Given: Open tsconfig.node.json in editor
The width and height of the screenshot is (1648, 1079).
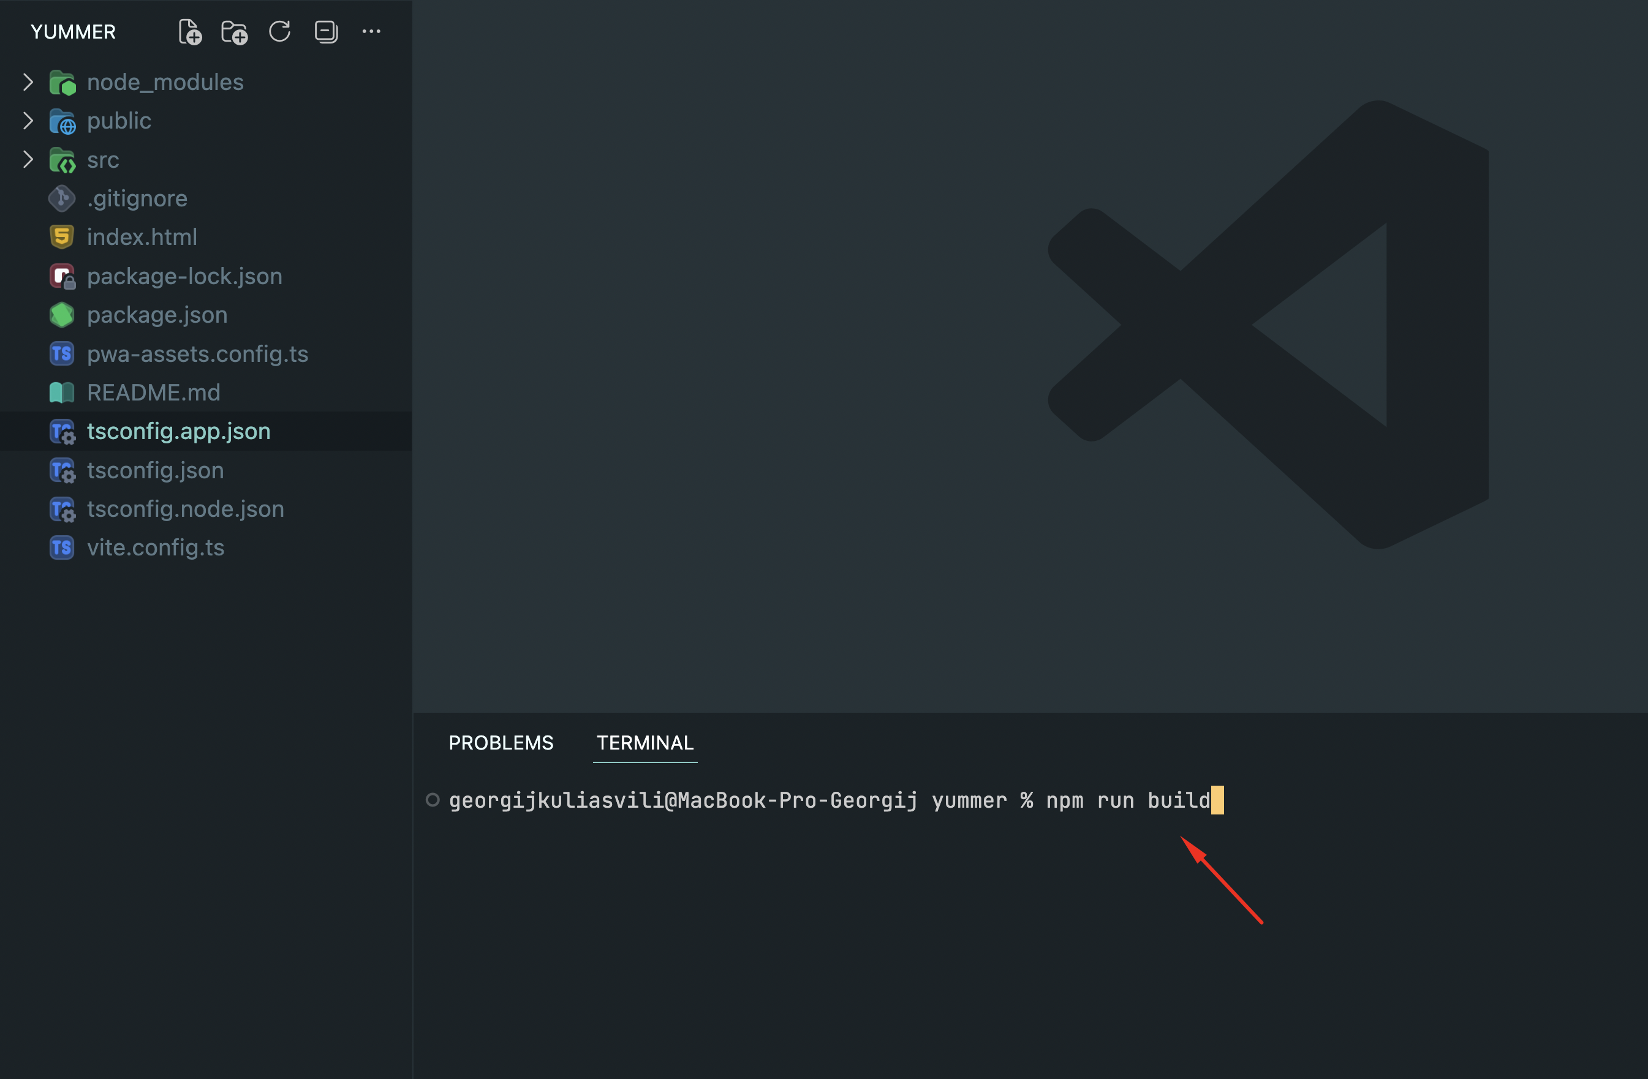Looking at the screenshot, I should [186, 509].
